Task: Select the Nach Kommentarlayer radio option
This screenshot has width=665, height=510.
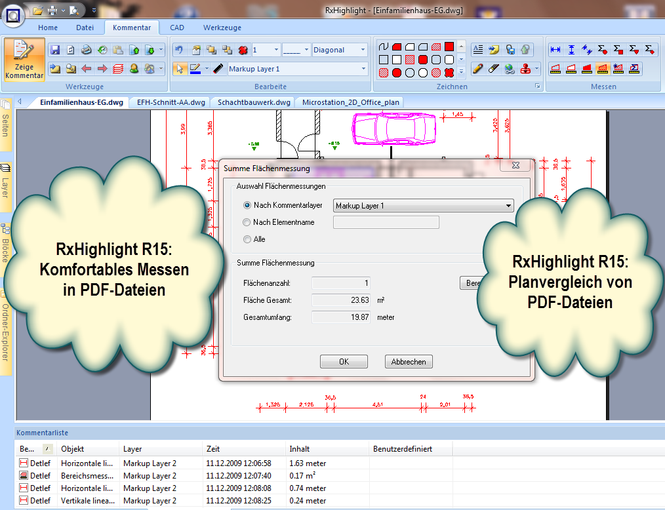Action: coord(247,206)
